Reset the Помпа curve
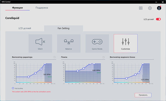Image resolution: width=166 pixels, height=101 pixels. [103, 57]
